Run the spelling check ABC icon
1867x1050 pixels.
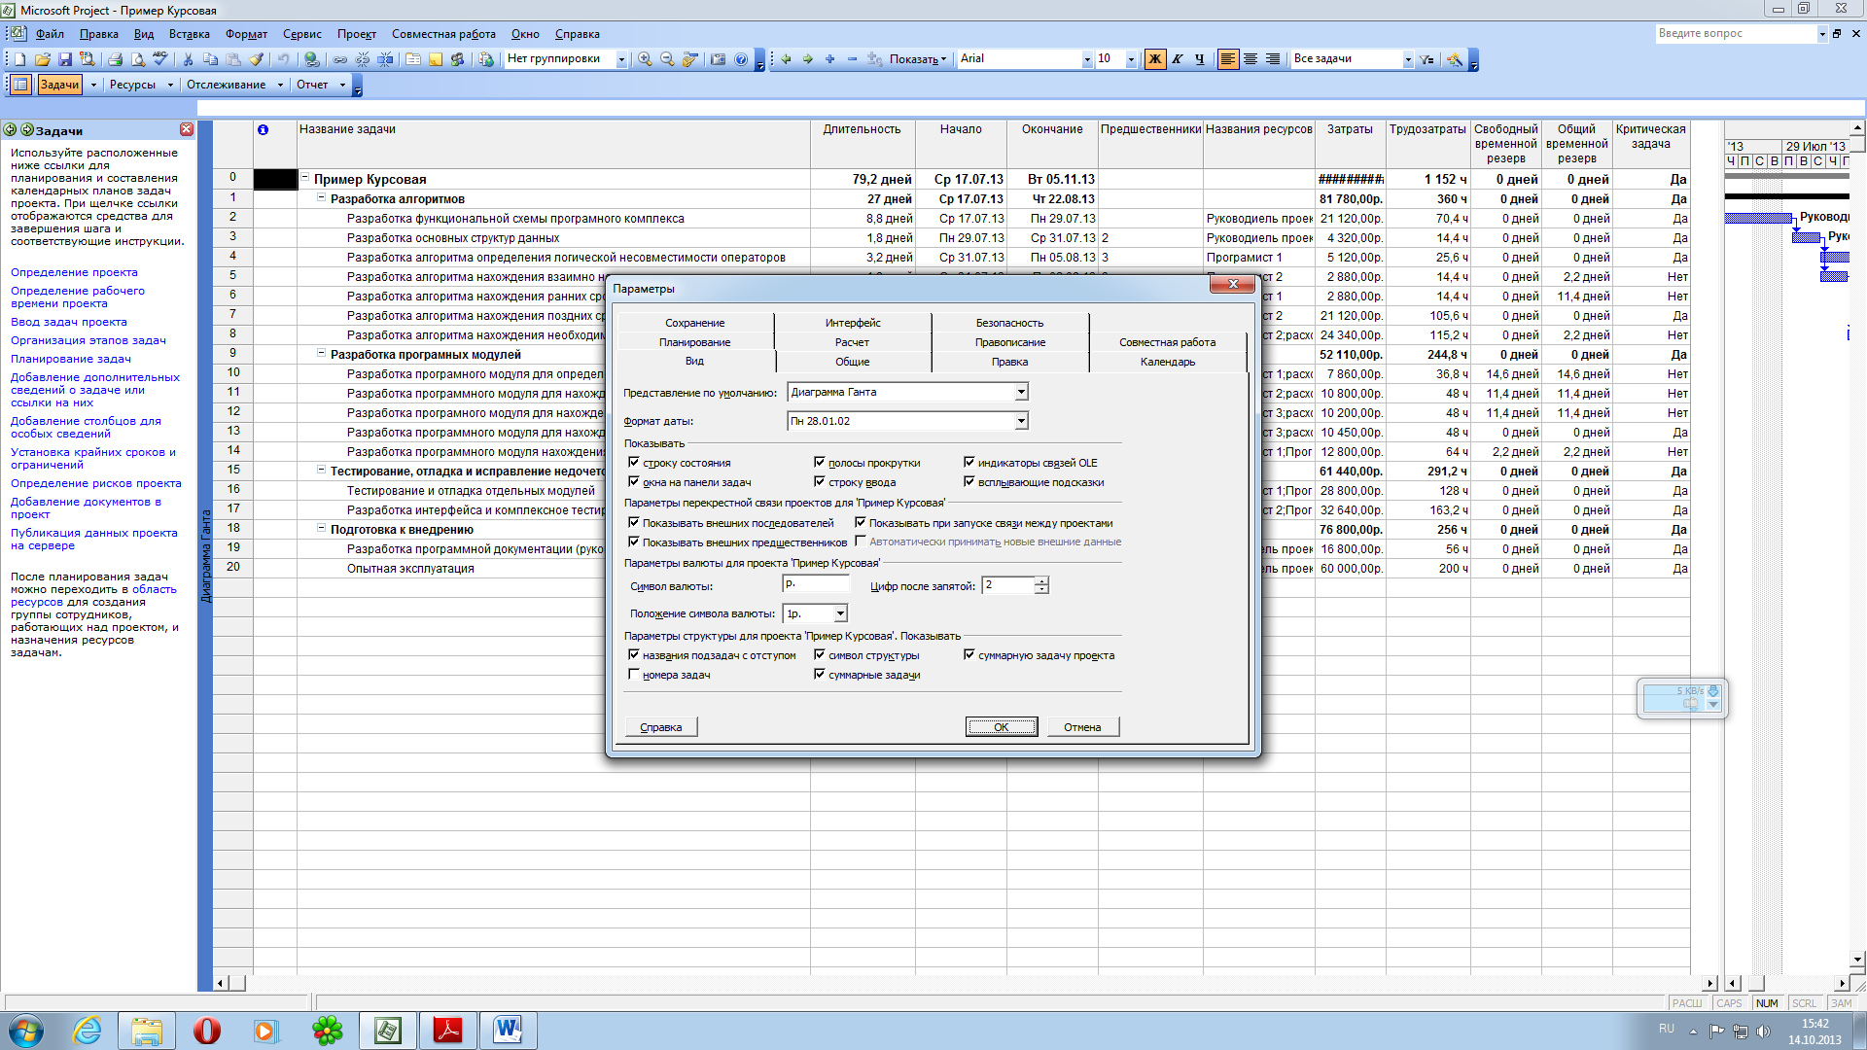(x=159, y=59)
